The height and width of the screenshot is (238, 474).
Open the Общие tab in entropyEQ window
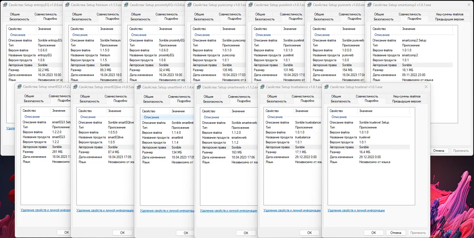pyautogui.click(x=15, y=14)
